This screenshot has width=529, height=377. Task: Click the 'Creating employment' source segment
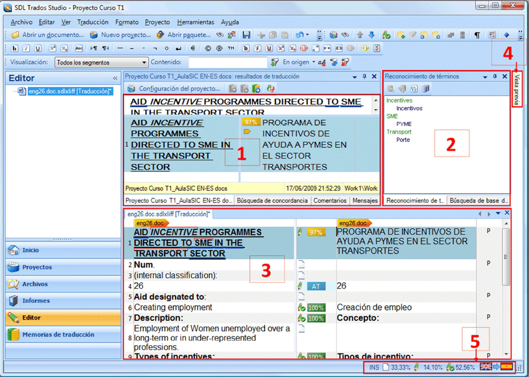coord(173,307)
